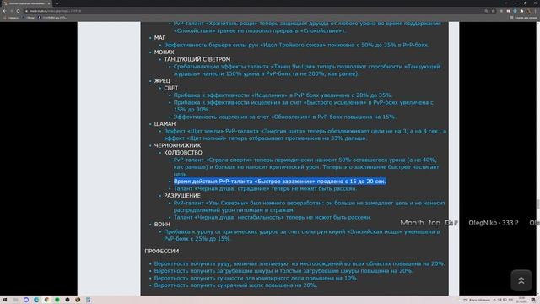Click the ВОИН class heading
This screenshot has width=540, height=304.
click(162, 225)
